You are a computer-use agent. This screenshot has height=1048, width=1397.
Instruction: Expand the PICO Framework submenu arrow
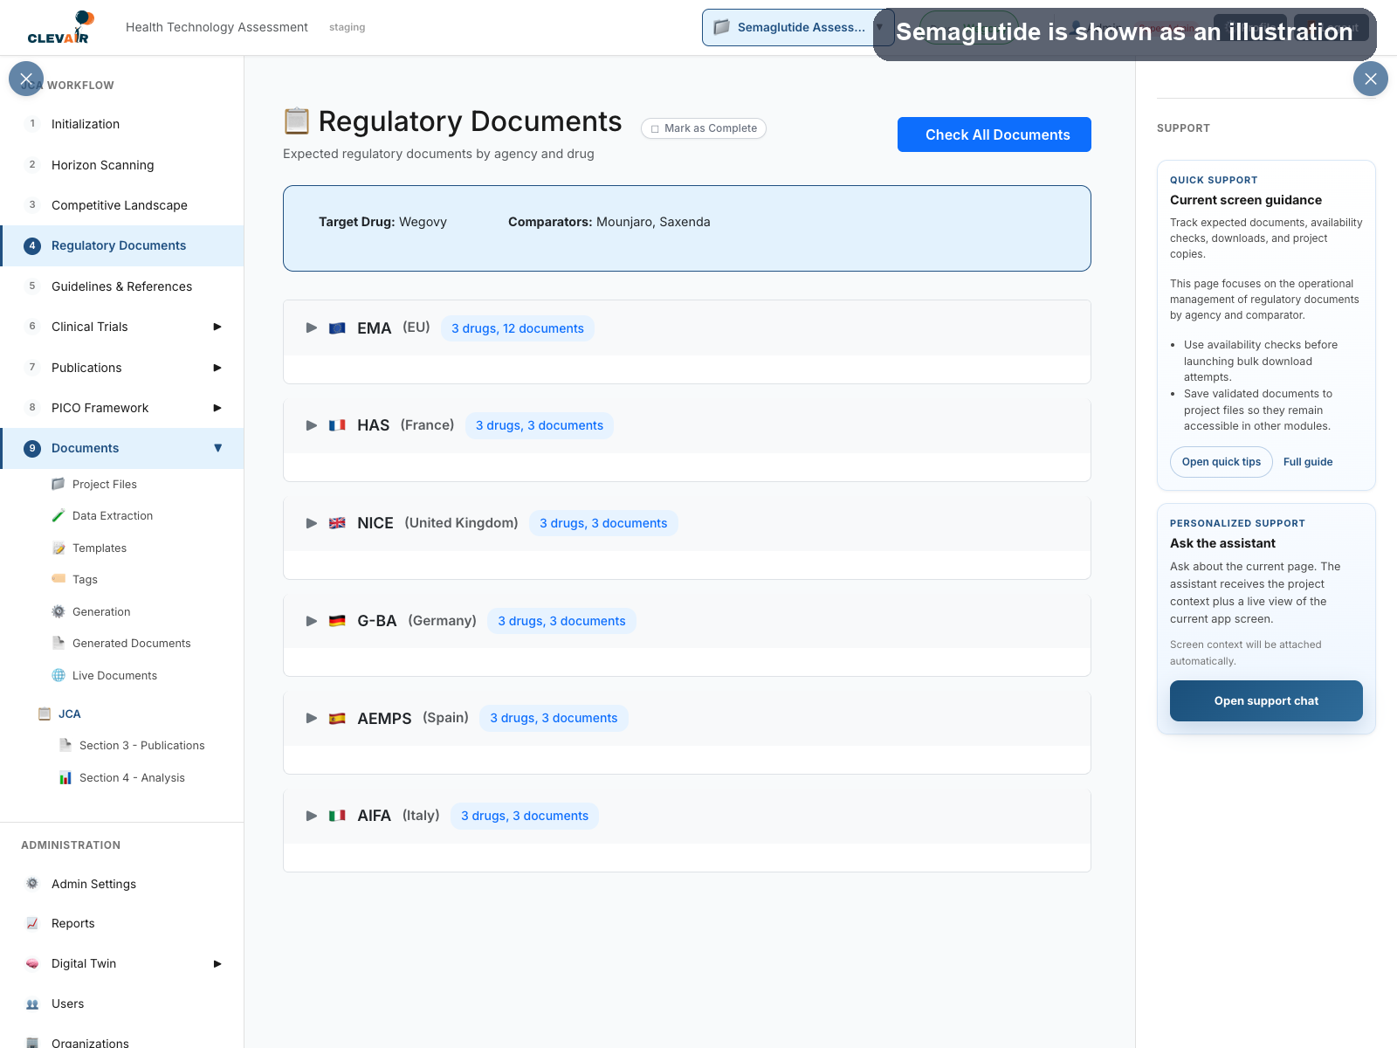[x=217, y=408]
